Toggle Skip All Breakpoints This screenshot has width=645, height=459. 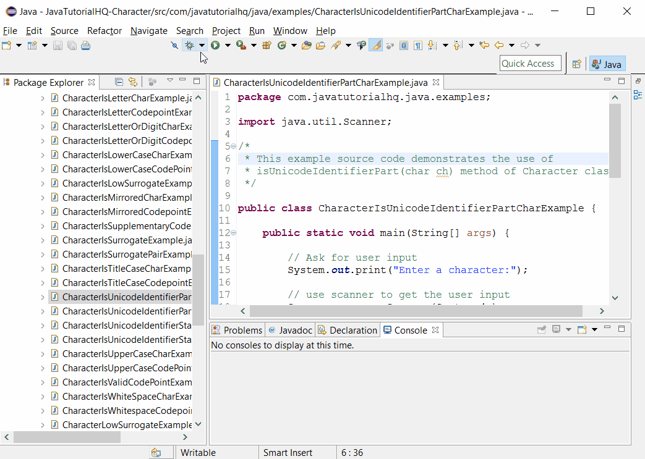175,44
